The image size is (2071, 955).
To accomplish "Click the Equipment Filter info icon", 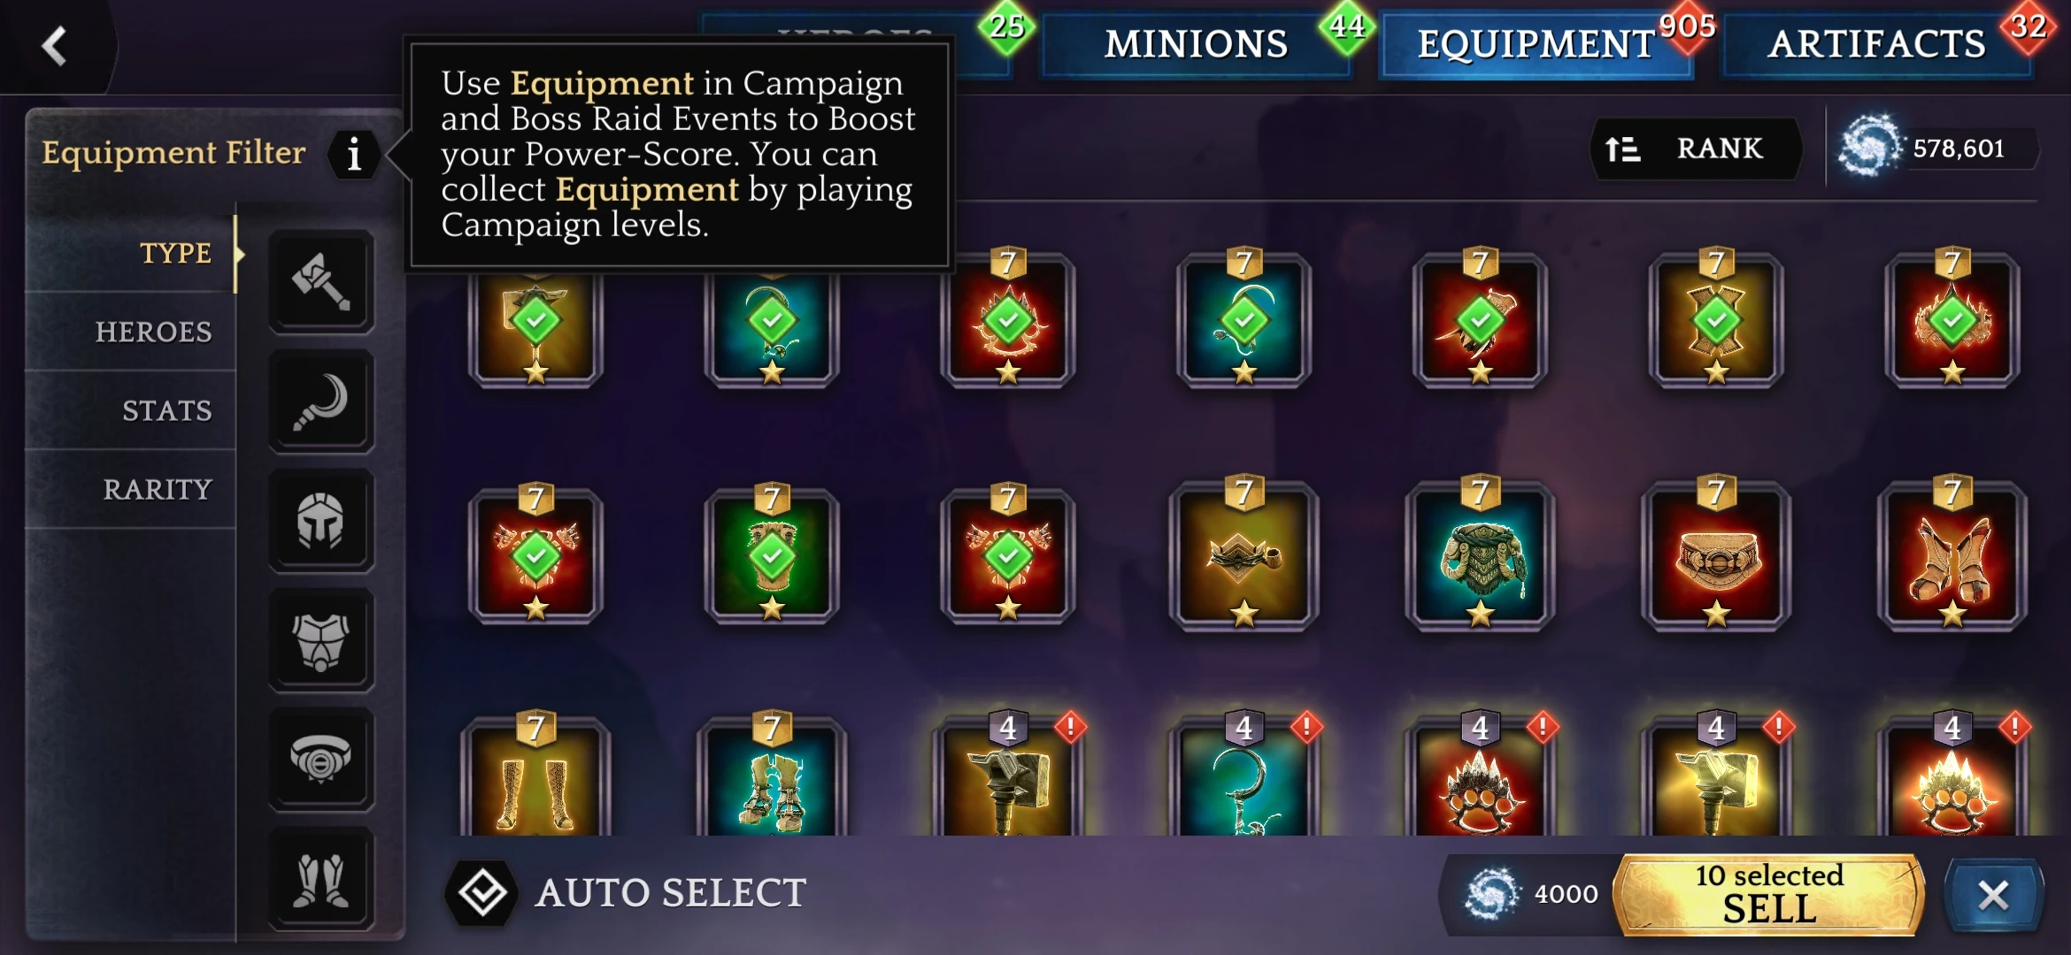I will coord(355,154).
